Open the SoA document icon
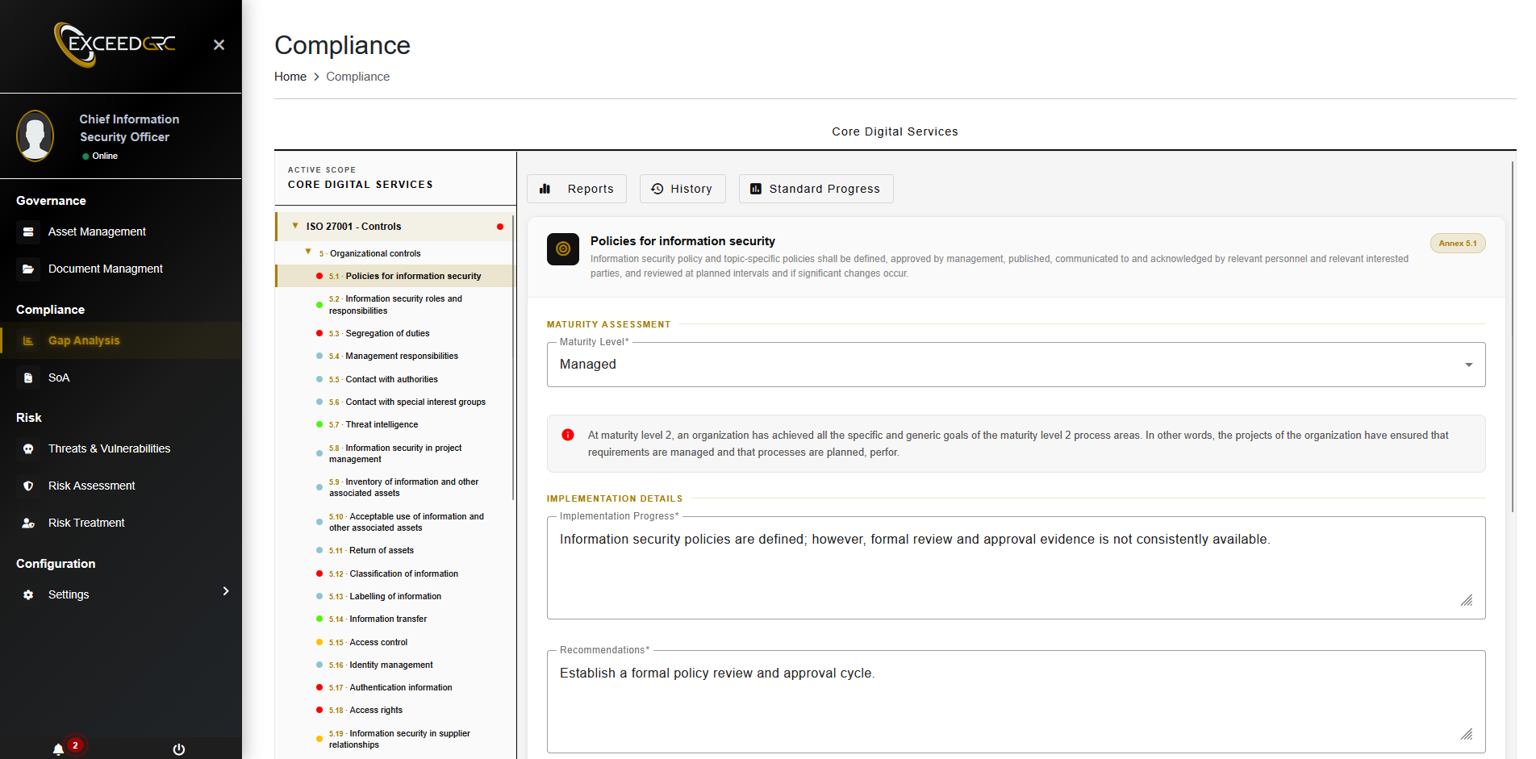1536x759 pixels. click(x=28, y=378)
